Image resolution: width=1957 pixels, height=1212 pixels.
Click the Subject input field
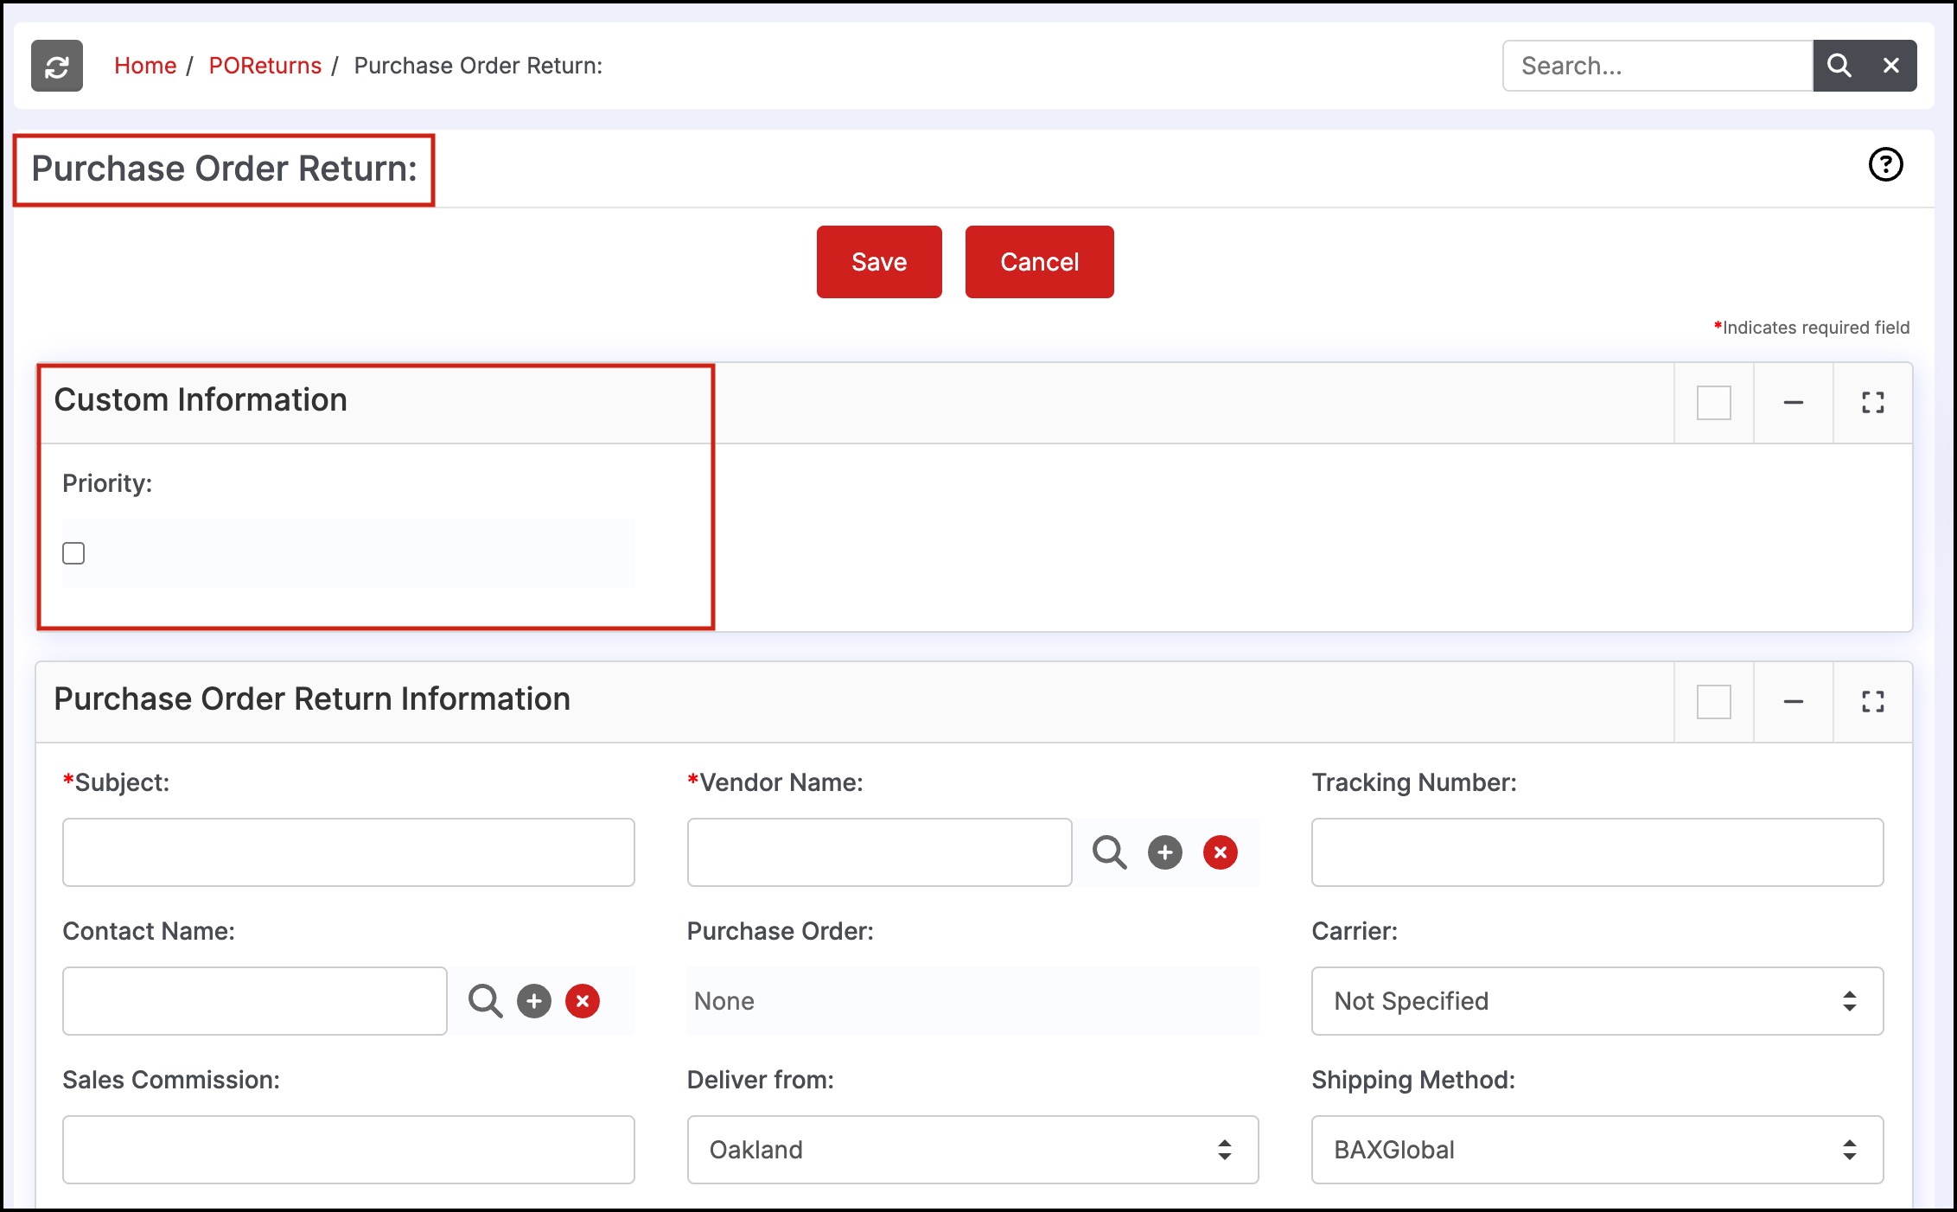[348, 852]
